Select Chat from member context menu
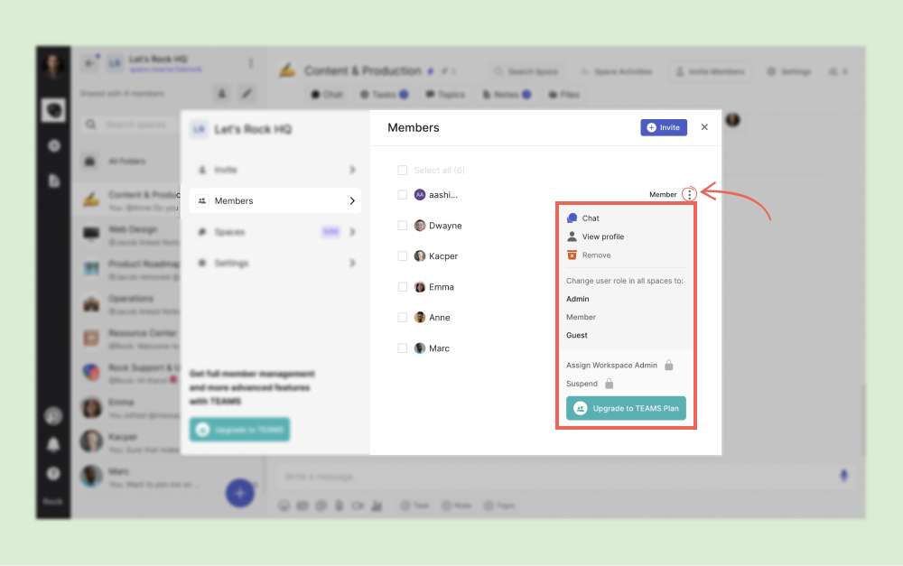 pyautogui.click(x=591, y=218)
